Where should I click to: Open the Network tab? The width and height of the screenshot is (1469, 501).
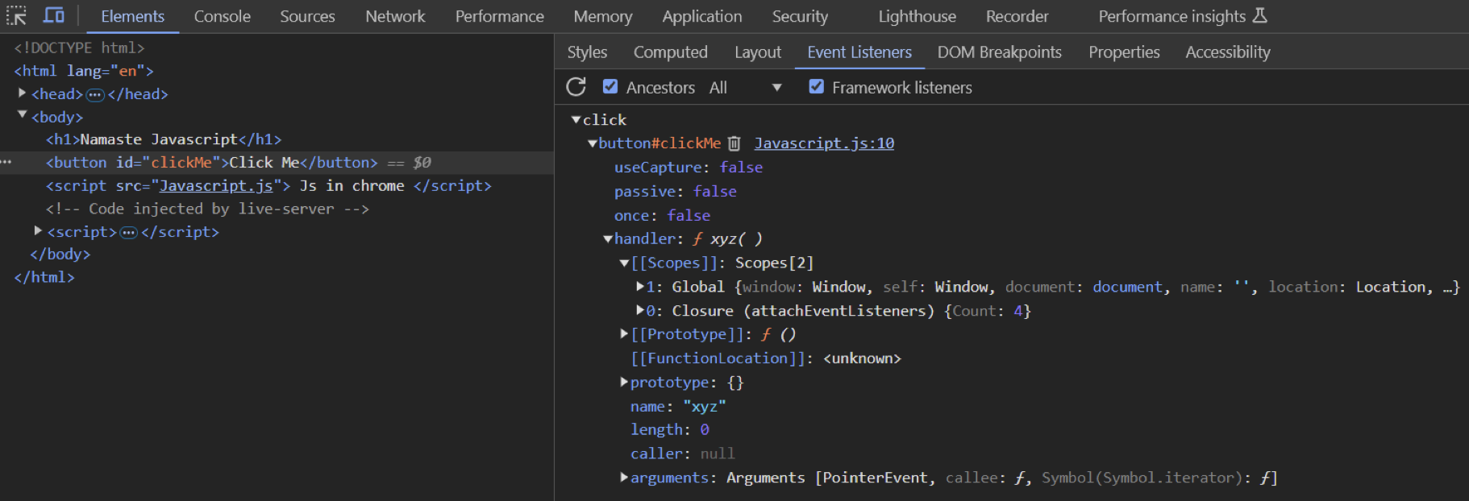point(395,16)
